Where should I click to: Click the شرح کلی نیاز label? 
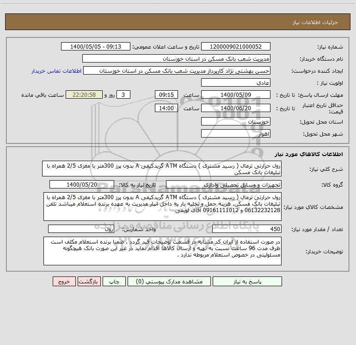click(326, 169)
